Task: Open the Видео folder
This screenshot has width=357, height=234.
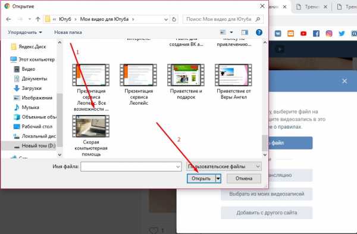Action: point(24,69)
